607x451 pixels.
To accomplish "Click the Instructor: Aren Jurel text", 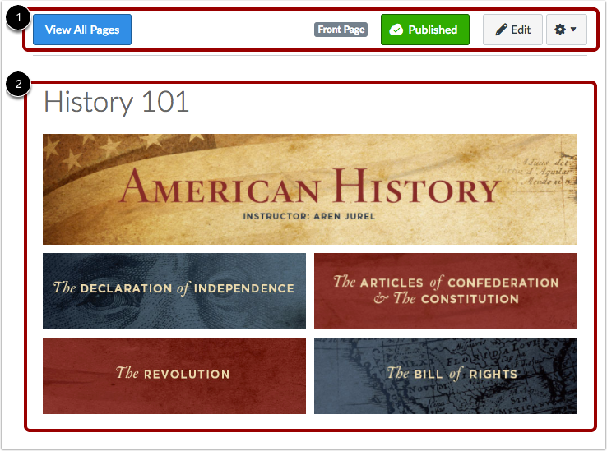I will pos(309,216).
